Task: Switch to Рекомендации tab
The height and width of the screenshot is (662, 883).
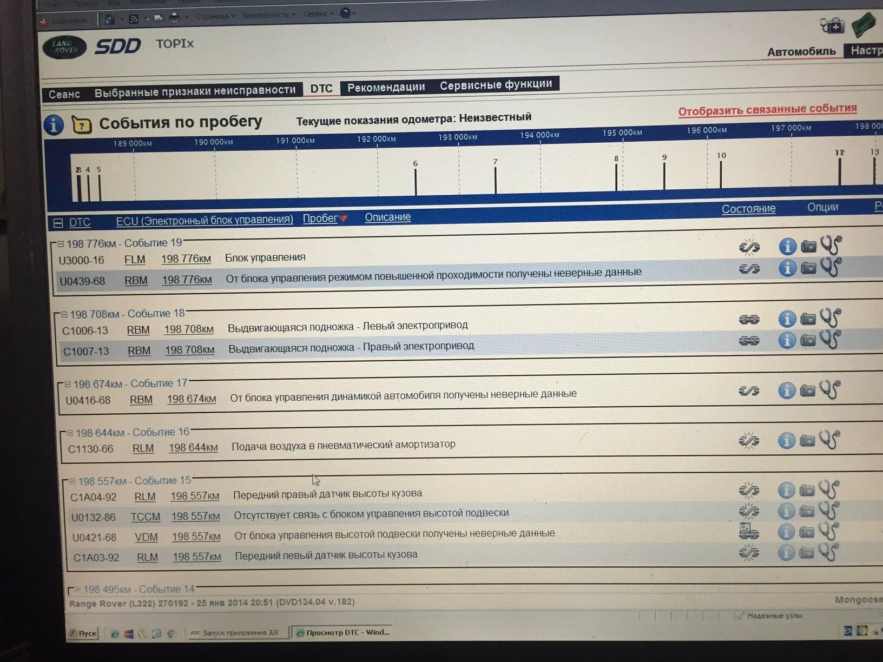Action: point(386,87)
